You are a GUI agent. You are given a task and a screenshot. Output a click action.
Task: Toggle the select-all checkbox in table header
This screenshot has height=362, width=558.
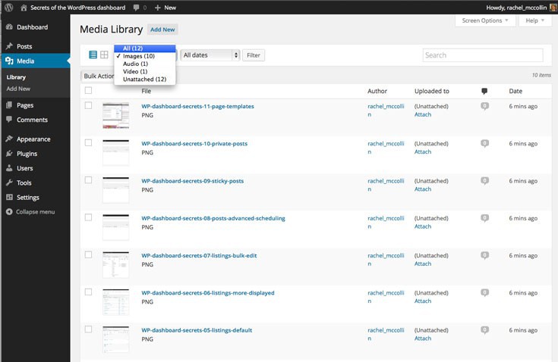pos(88,91)
